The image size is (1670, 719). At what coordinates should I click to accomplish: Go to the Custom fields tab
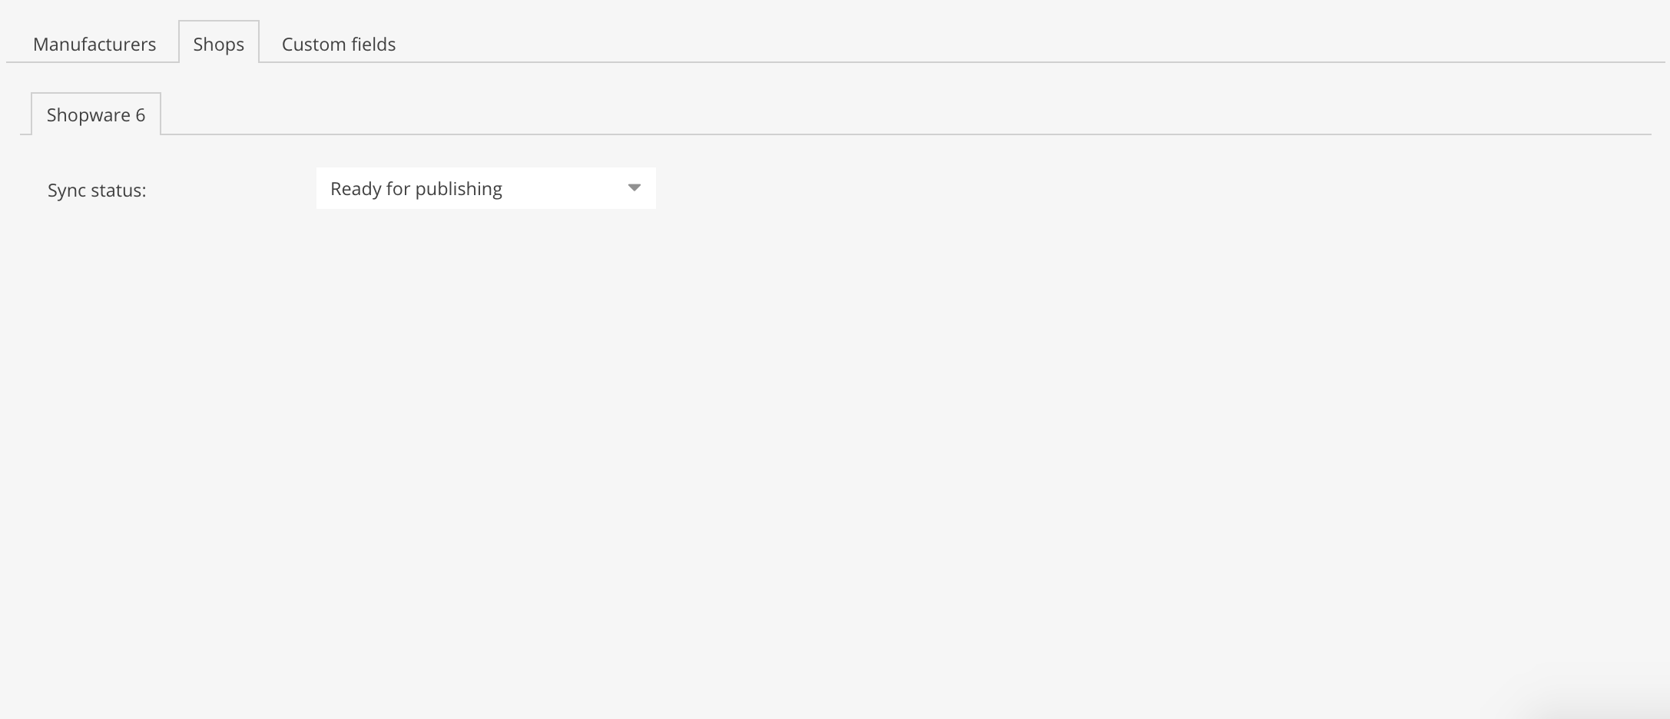tap(339, 44)
